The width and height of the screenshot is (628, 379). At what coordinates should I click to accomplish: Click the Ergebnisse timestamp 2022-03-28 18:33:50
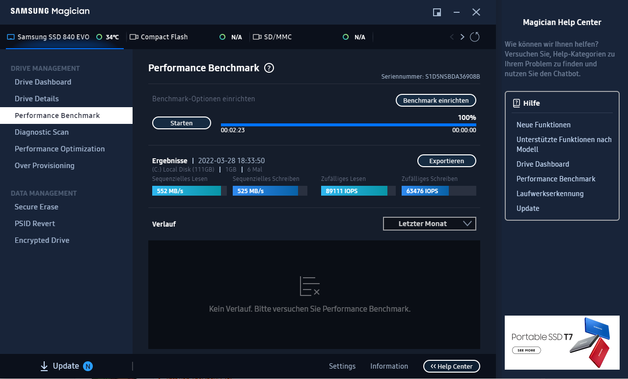(x=231, y=161)
